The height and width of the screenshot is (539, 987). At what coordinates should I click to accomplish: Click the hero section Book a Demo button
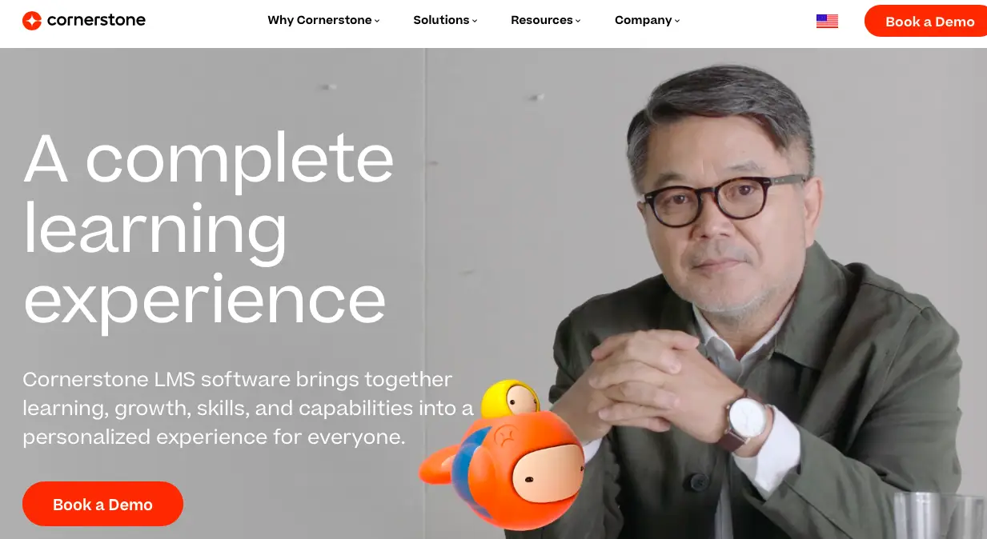[102, 504]
